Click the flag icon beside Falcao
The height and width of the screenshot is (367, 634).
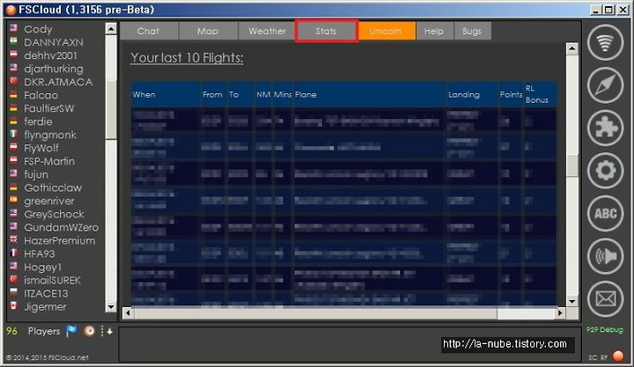coord(14,94)
